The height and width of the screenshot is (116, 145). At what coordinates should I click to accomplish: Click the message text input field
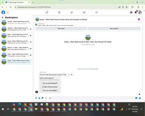[92, 98]
